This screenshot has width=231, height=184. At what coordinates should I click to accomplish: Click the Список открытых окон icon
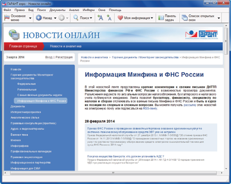click(x=185, y=18)
